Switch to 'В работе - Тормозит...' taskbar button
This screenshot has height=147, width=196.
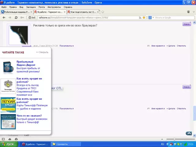point(35,144)
